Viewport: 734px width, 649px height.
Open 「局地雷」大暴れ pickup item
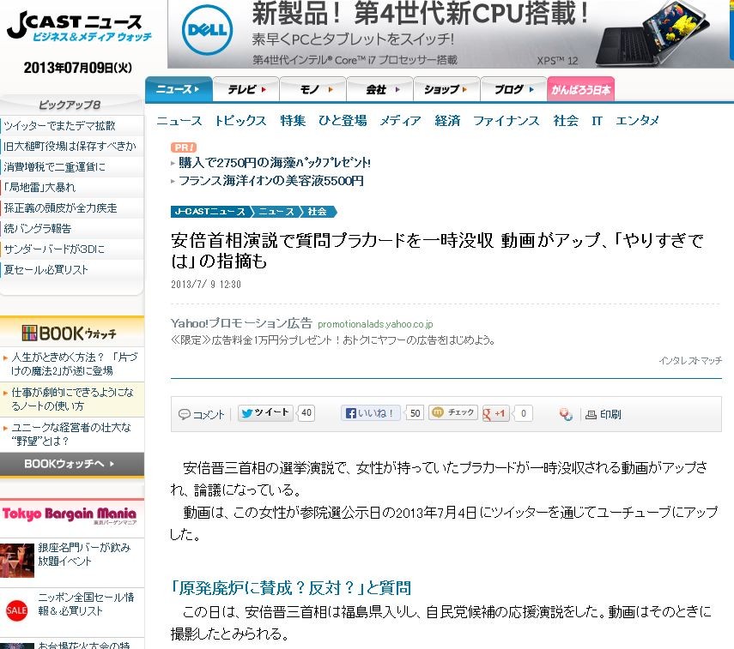(39, 188)
